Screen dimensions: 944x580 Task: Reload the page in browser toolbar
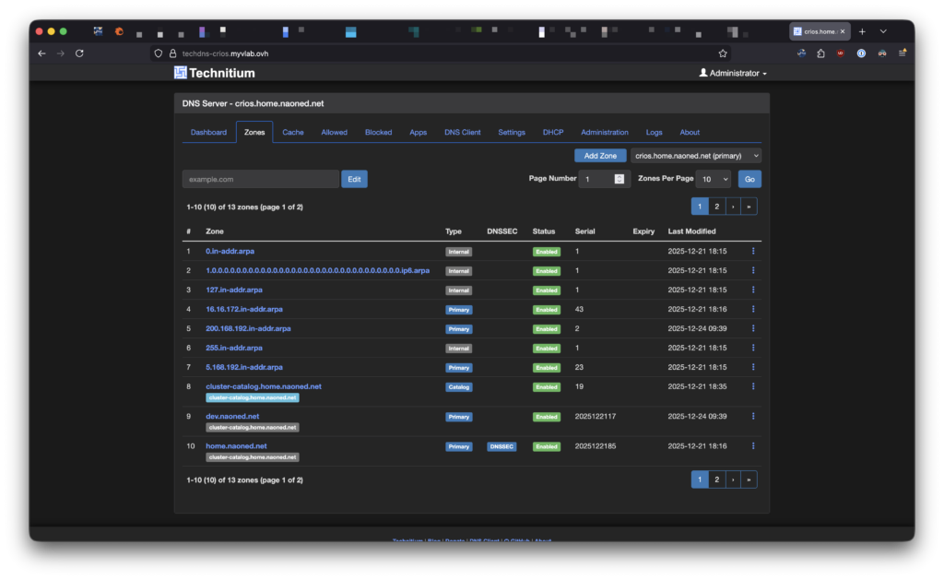(79, 53)
